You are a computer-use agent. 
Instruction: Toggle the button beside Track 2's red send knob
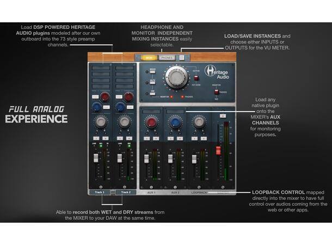119,97
